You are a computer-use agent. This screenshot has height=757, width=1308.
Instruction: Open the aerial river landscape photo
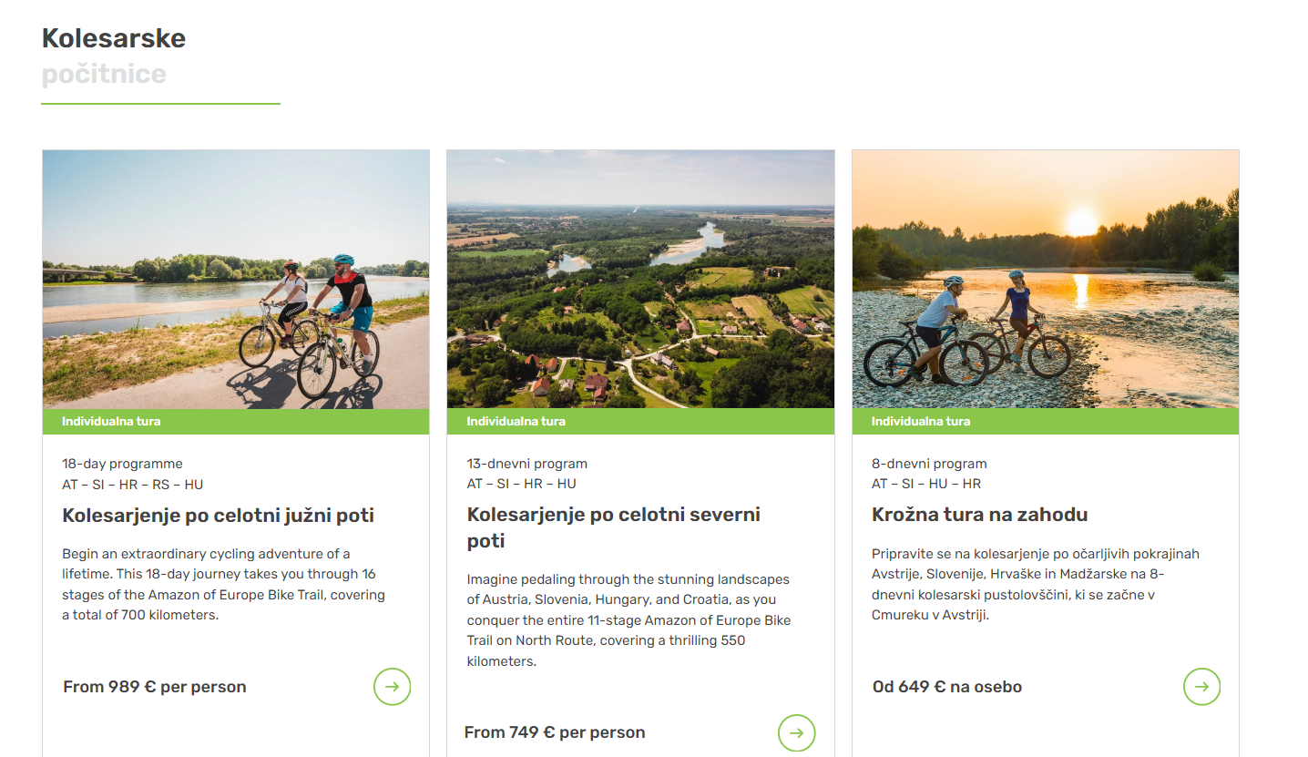point(640,280)
